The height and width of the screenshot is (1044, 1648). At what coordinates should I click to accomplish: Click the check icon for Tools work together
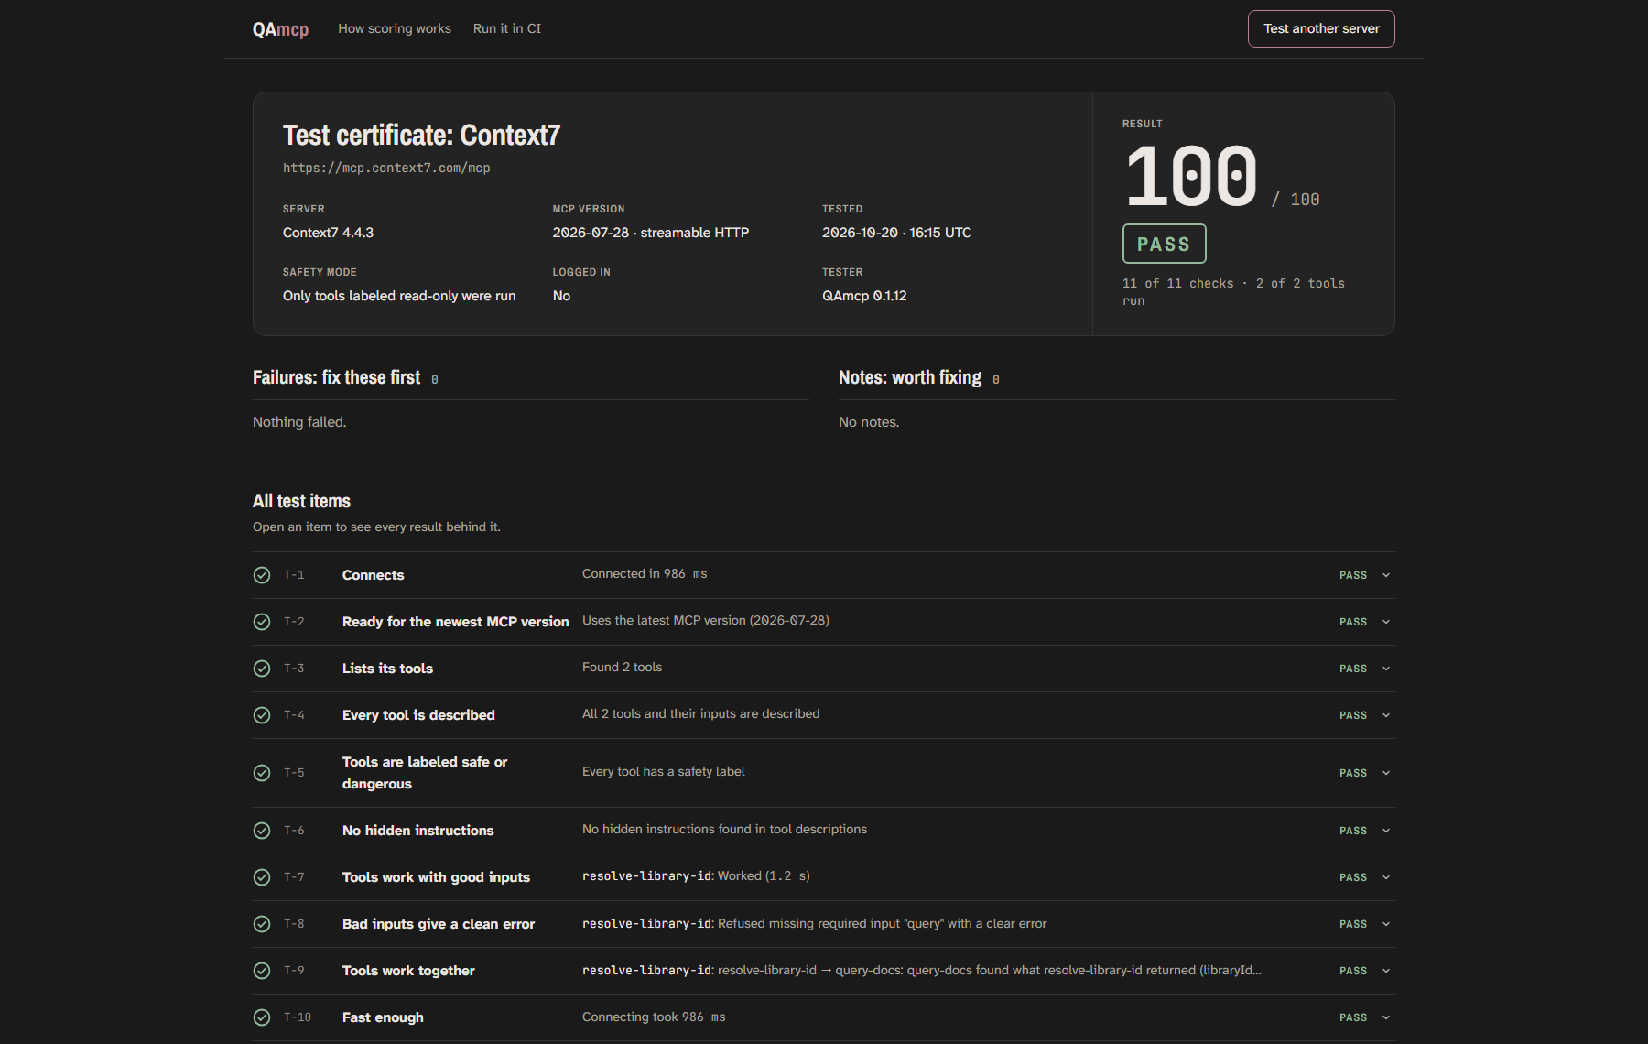coord(262,971)
